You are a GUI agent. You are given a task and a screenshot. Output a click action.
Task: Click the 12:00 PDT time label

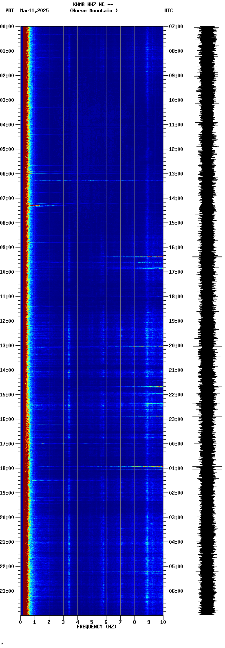tap(7, 321)
